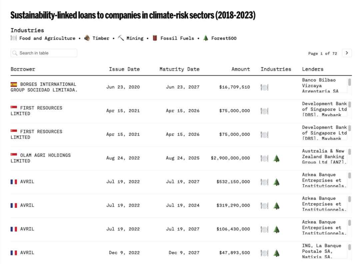Click Forest500 tree icon in Olam Agri row

(x=276, y=158)
